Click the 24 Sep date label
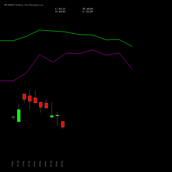172x172 pixels. click(51, 164)
